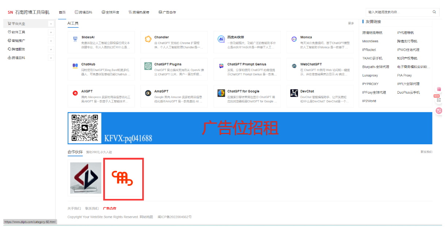Expand 跨境百科 sidebar plus button

point(51,58)
